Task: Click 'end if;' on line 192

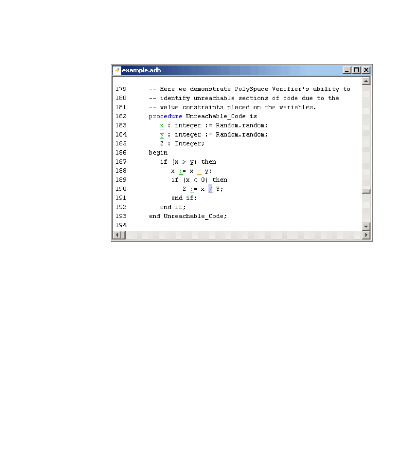Action: [173, 207]
